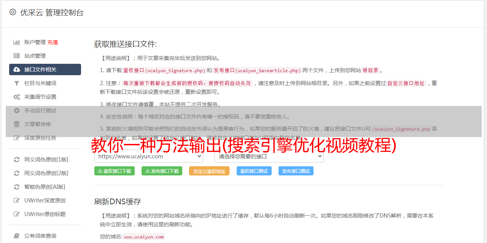Click the cloud upload icon for 接口文件相关
The height and width of the screenshot is (243, 487).
pyautogui.click(x=17, y=69)
